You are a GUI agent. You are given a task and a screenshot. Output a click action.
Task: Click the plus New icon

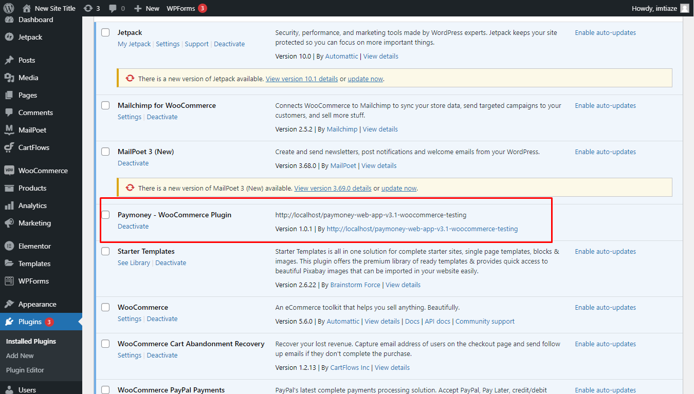(x=138, y=8)
